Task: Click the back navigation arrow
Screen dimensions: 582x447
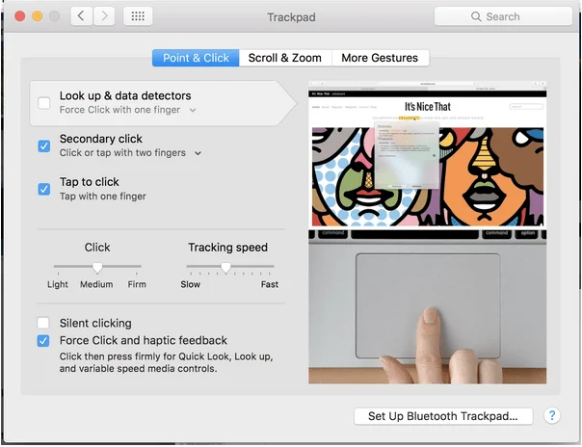Action: (x=82, y=16)
